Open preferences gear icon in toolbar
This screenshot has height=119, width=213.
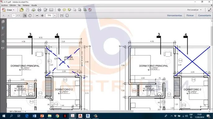pos(59,10)
